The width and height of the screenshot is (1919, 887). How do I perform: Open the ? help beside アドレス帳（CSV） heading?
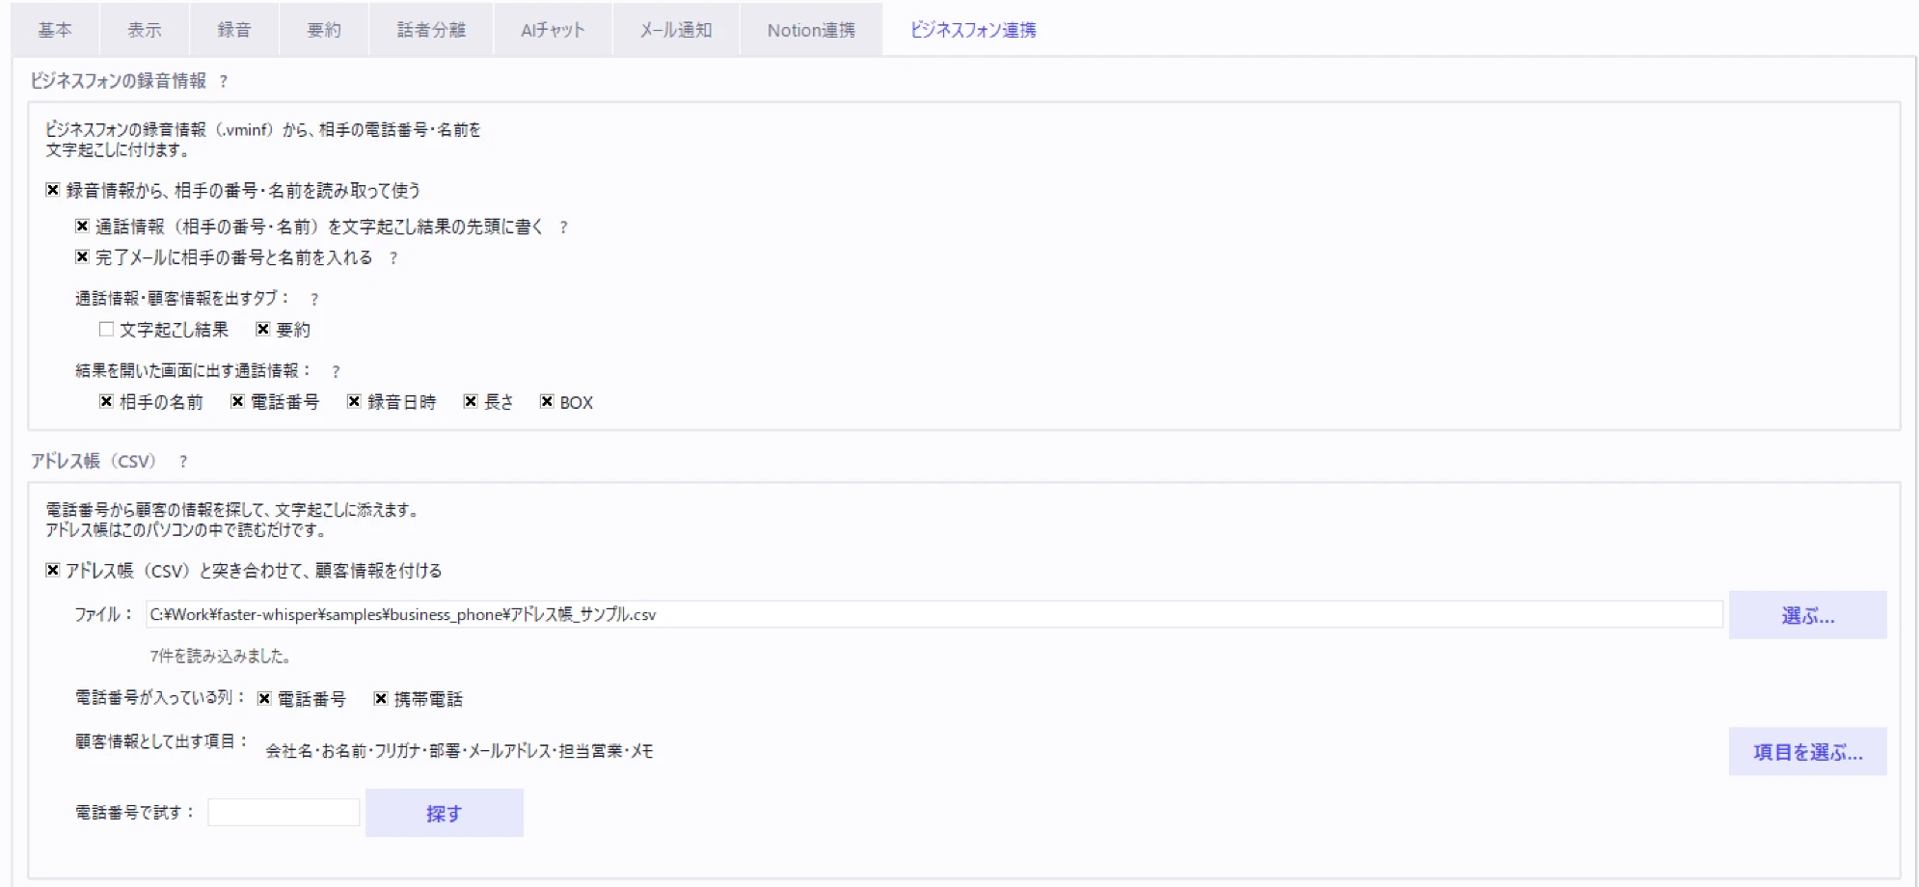tap(182, 462)
